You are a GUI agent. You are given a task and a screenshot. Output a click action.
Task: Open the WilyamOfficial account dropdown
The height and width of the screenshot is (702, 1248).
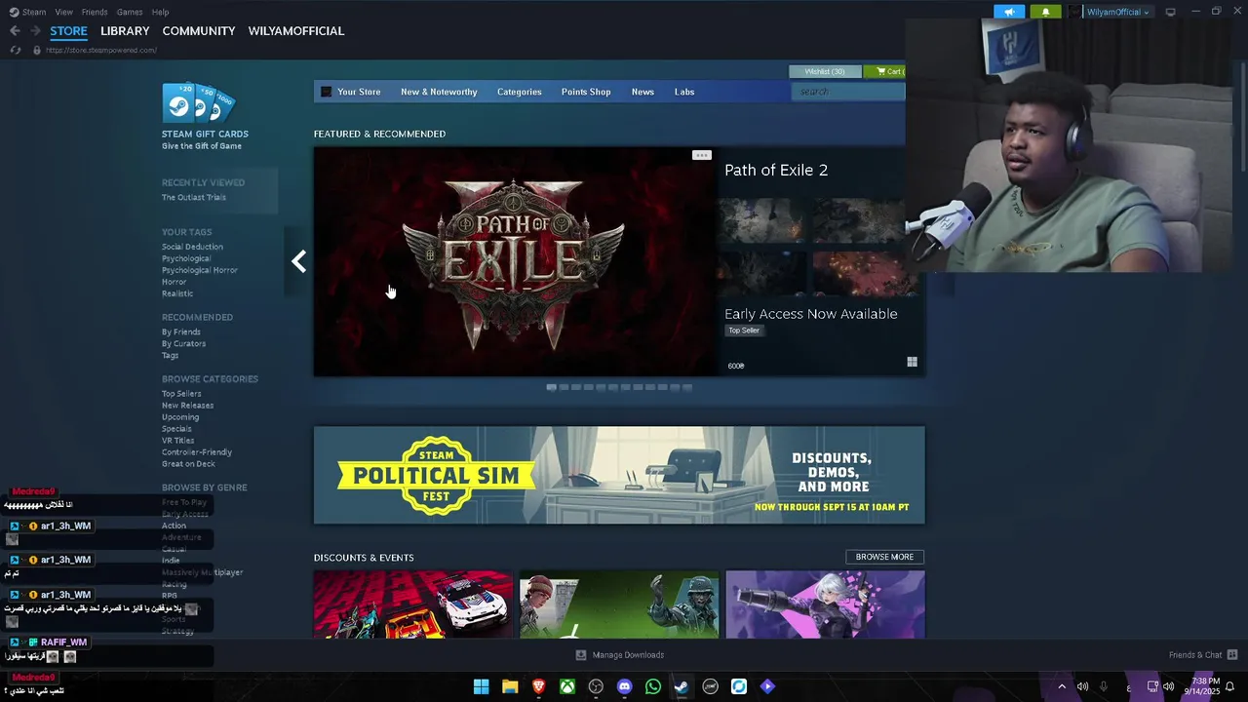point(1118,12)
